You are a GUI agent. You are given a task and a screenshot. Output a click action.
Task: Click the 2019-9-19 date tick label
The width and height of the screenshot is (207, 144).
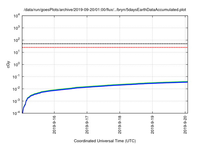point(152,125)
